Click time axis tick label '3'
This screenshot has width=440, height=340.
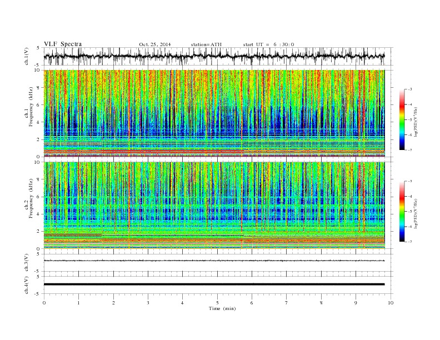coord(148,303)
